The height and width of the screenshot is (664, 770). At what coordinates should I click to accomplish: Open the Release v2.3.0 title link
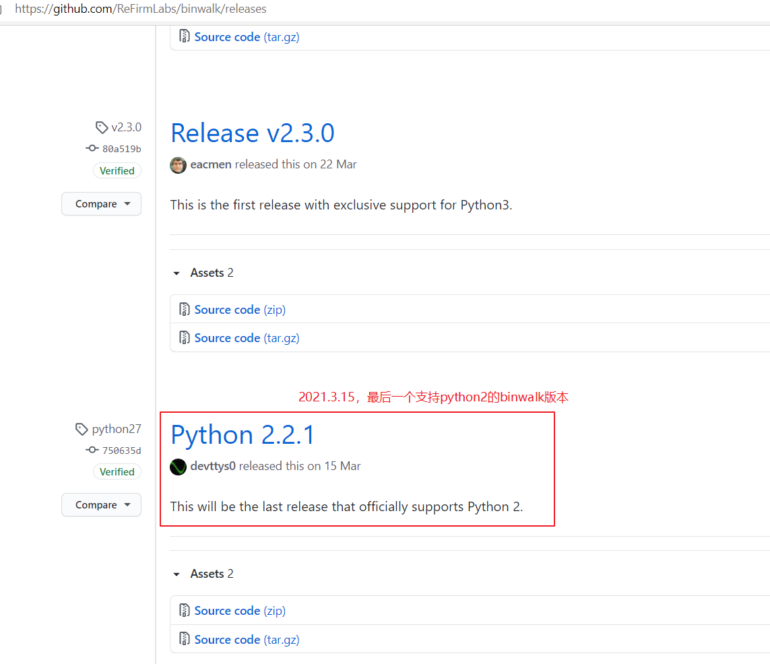(253, 133)
